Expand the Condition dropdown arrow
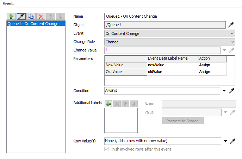This screenshot has height=159, width=242. [x=224, y=91]
